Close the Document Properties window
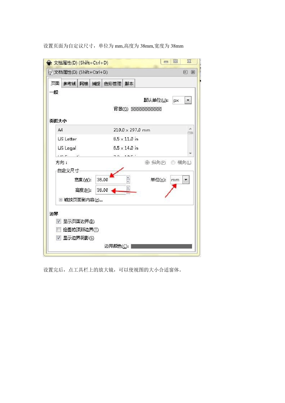285x403 pixels. pyautogui.click(x=189, y=61)
